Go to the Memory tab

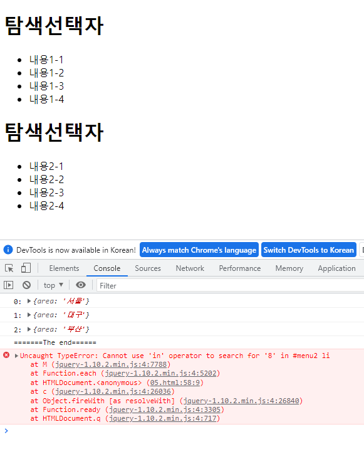(289, 268)
